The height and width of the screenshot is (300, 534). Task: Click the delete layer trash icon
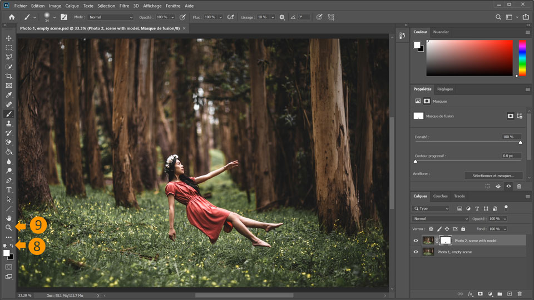tap(520, 293)
